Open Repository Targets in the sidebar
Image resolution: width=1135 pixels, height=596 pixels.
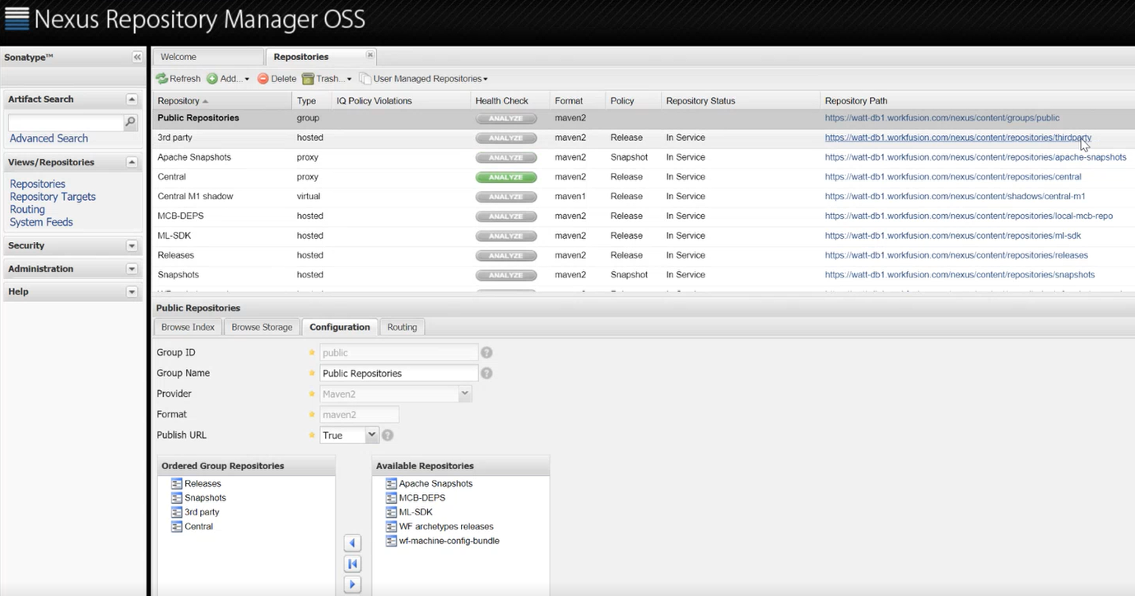click(x=53, y=197)
